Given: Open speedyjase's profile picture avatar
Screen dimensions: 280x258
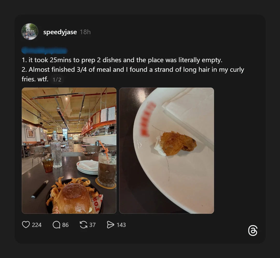Looking at the screenshot, I should tap(30, 32).
